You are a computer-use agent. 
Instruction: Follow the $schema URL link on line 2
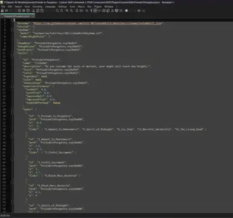(98, 23)
